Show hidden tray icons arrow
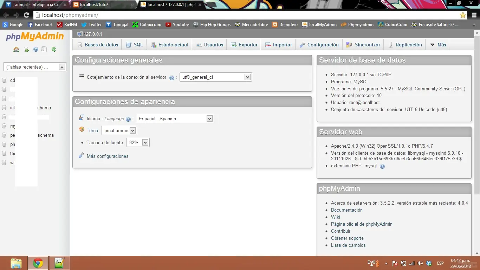This screenshot has height=270, width=480. [x=387, y=263]
